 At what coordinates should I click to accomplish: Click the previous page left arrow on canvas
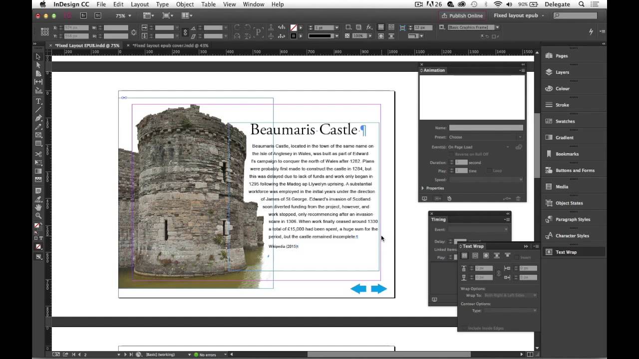pyautogui.click(x=358, y=289)
